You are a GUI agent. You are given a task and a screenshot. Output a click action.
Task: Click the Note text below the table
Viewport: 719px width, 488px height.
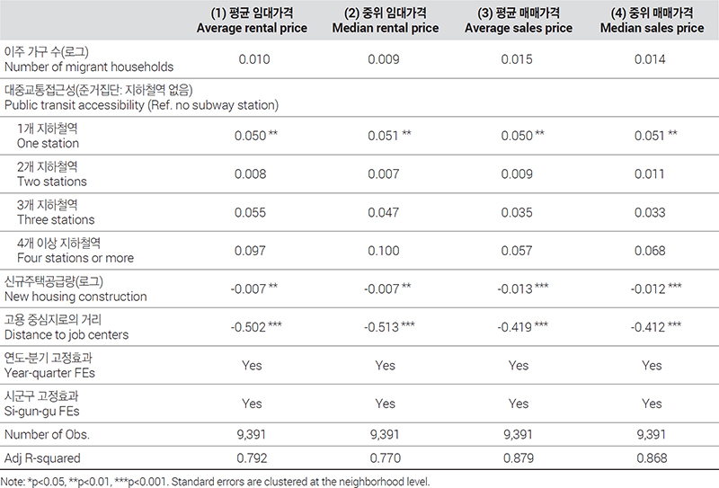tap(215, 482)
